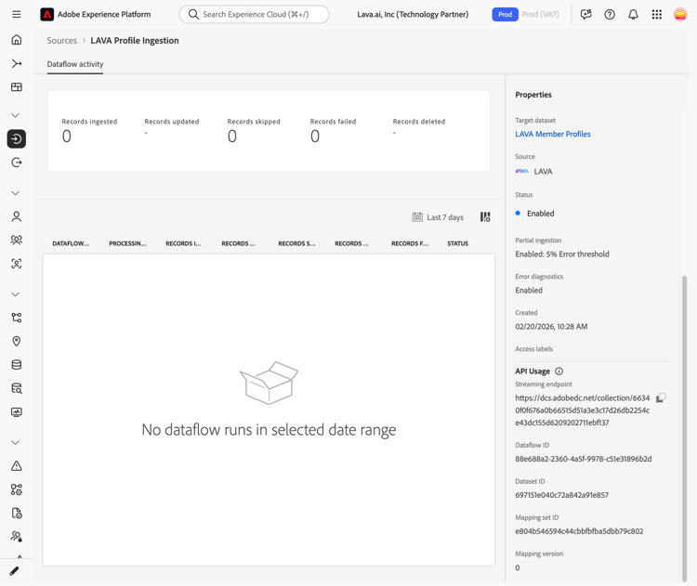Go to Home in the sidebar

[x=17, y=40]
